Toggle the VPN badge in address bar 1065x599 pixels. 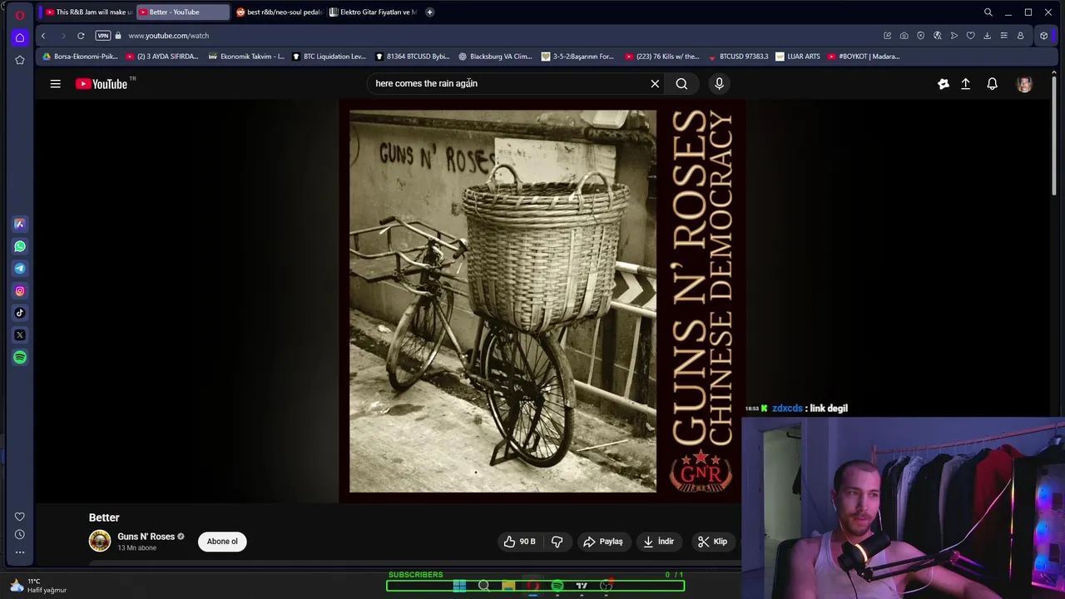click(x=102, y=36)
